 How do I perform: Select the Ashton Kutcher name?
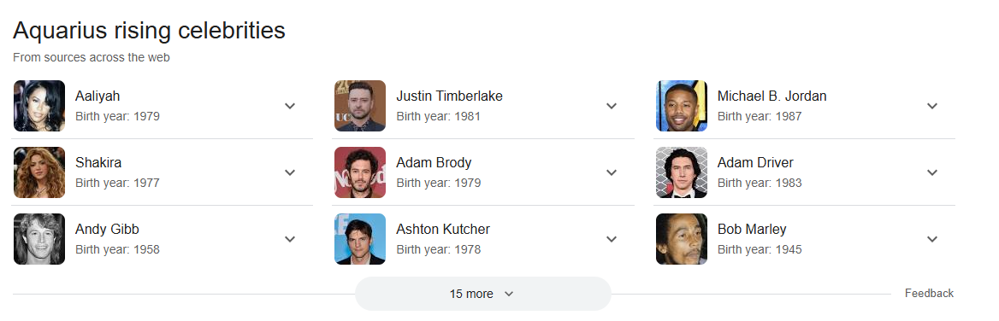pyautogui.click(x=443, y=229)
